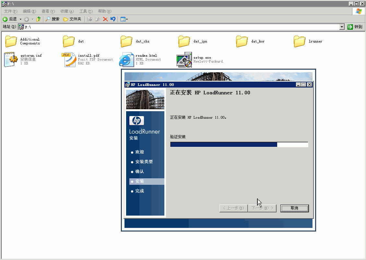Click the highlighted 安装 step in sidebar

coord(147,181)
